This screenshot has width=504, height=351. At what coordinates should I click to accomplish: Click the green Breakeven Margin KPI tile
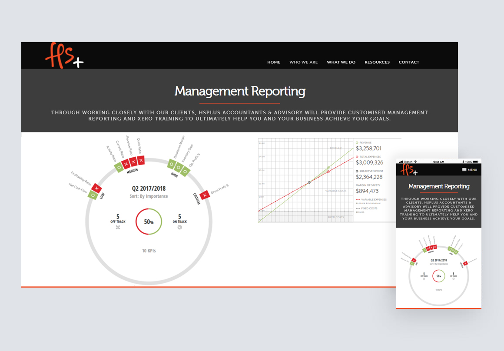[172, 165]
